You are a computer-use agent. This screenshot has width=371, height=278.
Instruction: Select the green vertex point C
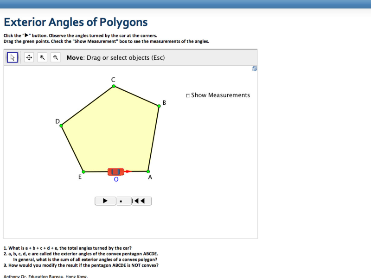tap(113, 86)
